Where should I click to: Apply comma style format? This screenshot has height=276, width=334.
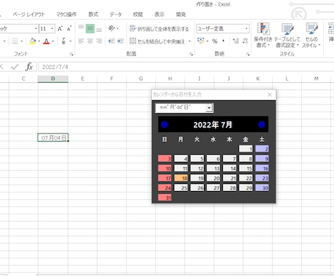click(223, 41)
